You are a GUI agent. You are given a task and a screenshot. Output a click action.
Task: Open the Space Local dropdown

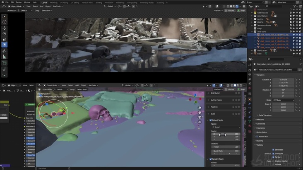click(x=226, y=127)
